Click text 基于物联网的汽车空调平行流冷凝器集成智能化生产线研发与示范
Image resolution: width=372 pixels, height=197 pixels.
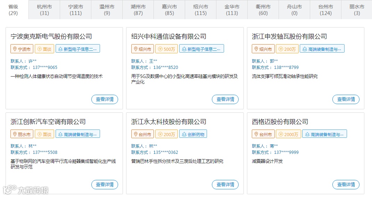(x=63, y=164)
